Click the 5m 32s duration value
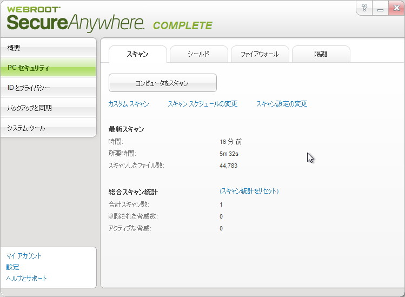 (229, 154)
